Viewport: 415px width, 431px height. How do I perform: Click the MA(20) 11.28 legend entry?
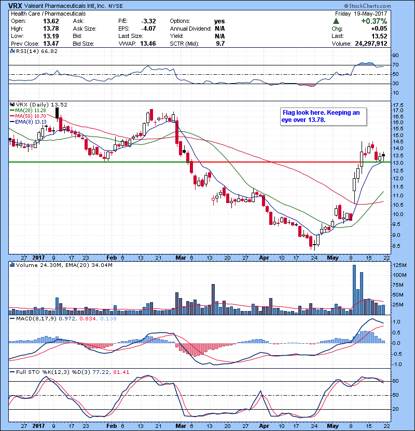tap(27, 111)
